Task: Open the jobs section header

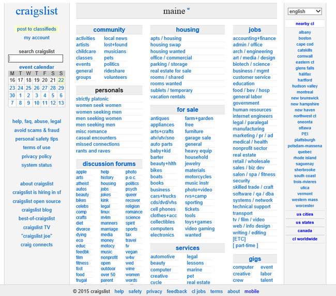Action: (x=255, y=30)
